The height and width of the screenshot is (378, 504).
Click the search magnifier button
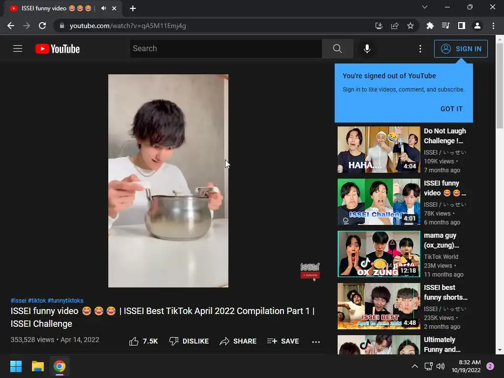pos(338,49)
